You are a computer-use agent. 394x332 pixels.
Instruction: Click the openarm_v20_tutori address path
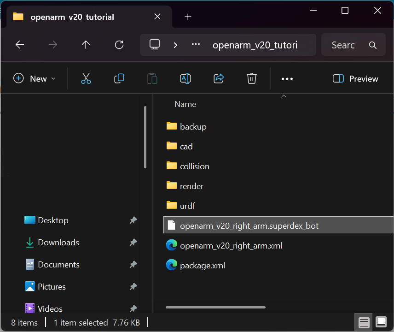(x=255, y=45)
